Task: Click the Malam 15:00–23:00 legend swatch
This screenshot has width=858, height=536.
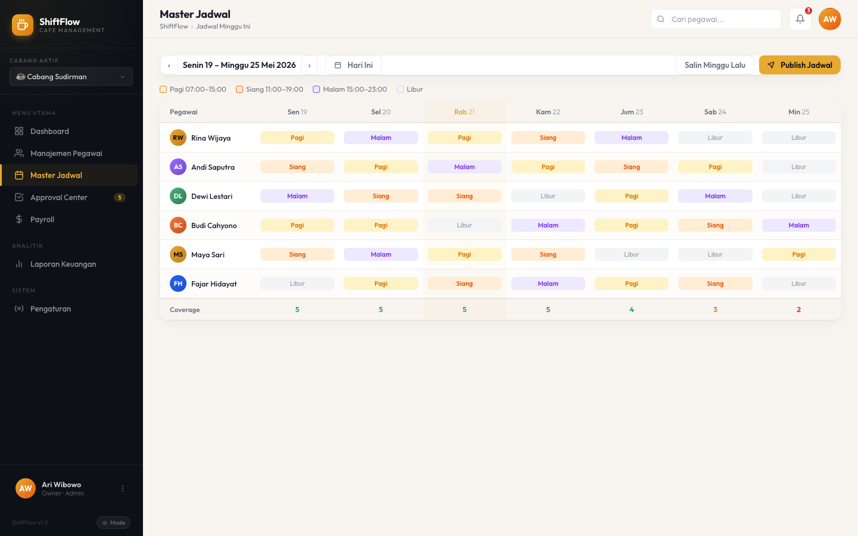Action: (316, 89)
